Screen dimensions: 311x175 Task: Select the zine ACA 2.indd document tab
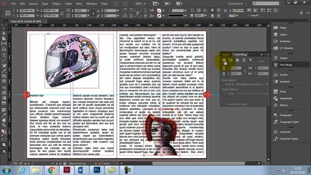[x=26, y=21]
